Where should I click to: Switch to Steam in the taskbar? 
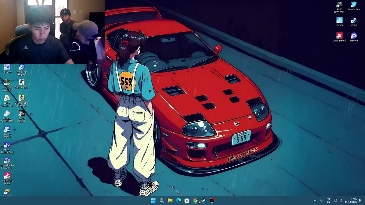point(203,200)
